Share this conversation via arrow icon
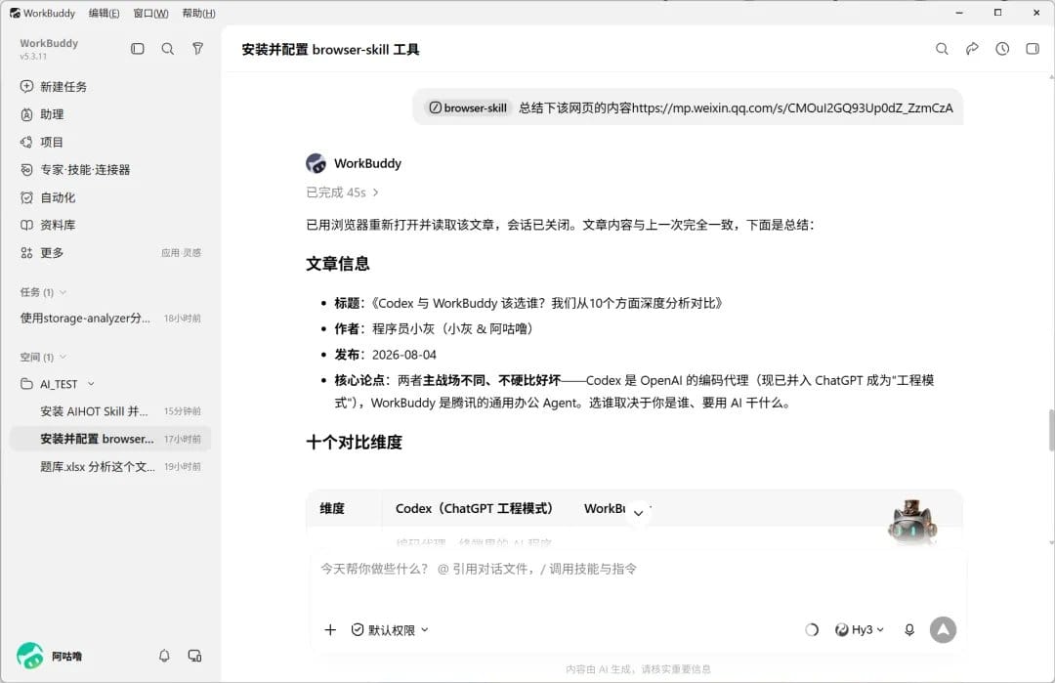This screenshot has height=683, width=1055. pos(972,49)
